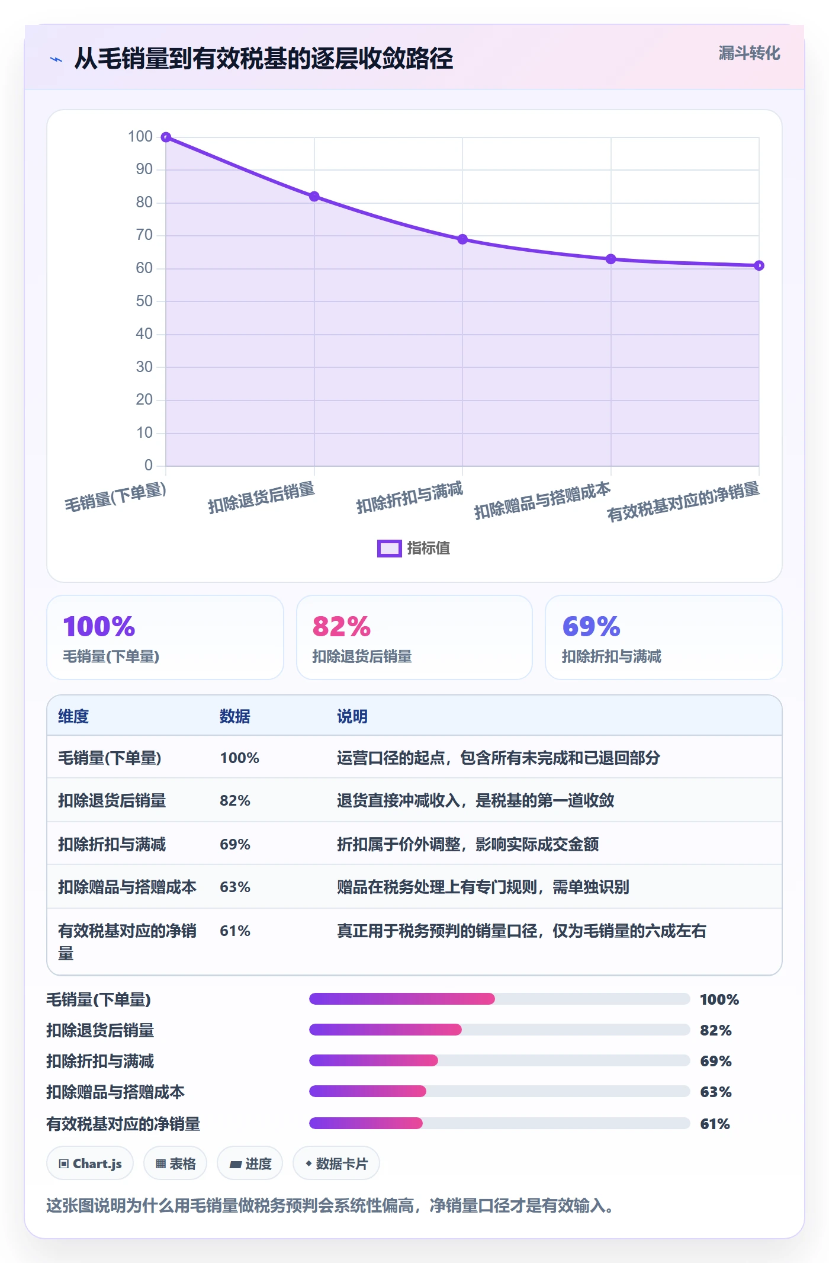This screenshot has width=829, height=1263.
Task: Select chart point for 扣除折扣与满减 at 69
Action: [462, 239]
